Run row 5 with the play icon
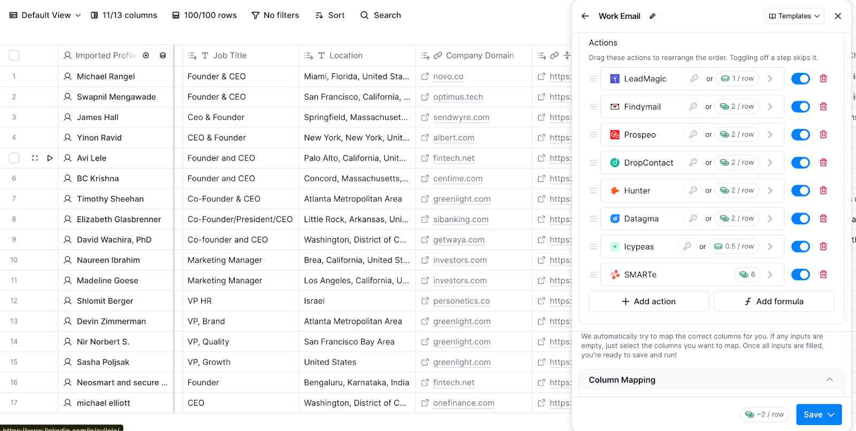 click(x=50, y=158)
